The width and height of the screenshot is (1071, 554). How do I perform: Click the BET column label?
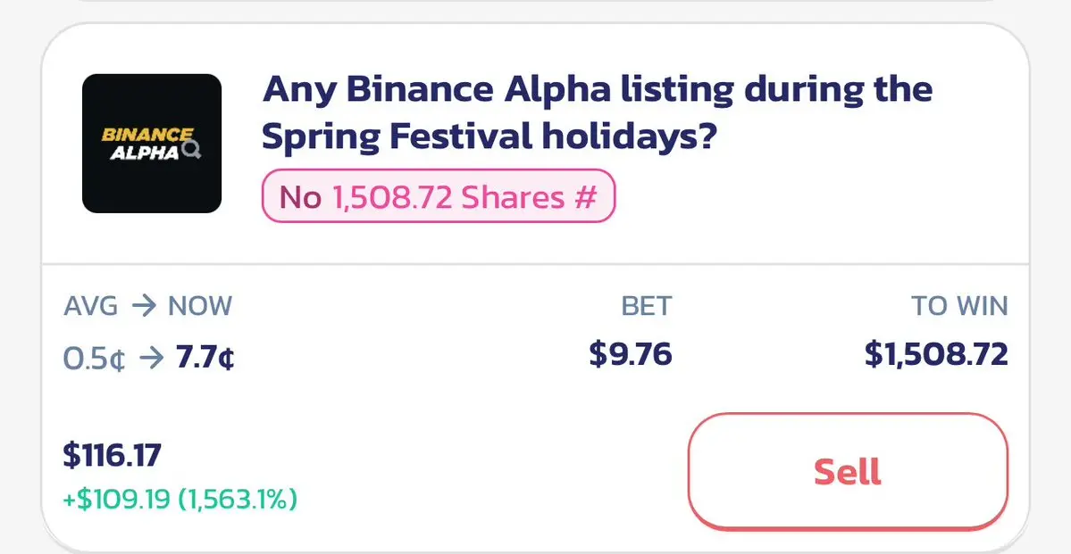point(646,306)
